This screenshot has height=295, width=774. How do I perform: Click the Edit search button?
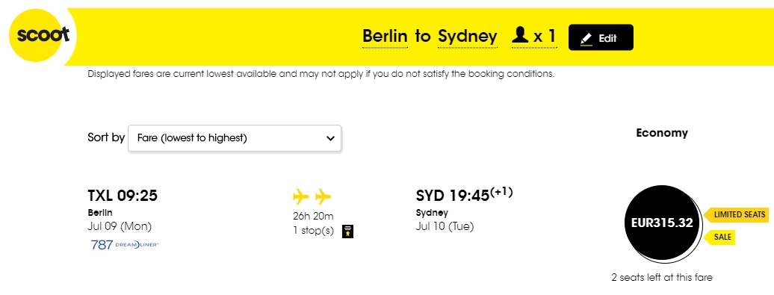pyautogui.click(x=601, y=37)
